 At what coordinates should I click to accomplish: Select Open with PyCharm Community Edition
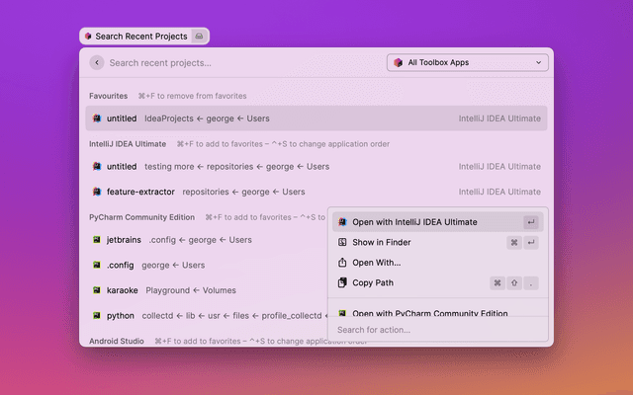[429, 313]
